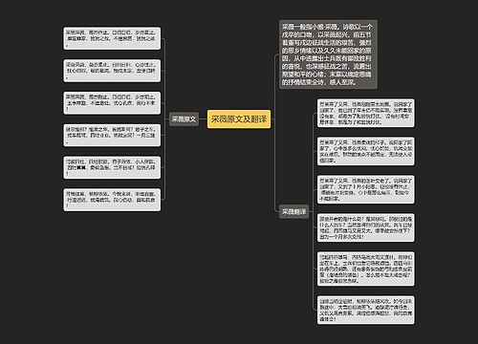Select the 采薇翻译 branch node
Viewport: 478px width, 344px height.
293,211
